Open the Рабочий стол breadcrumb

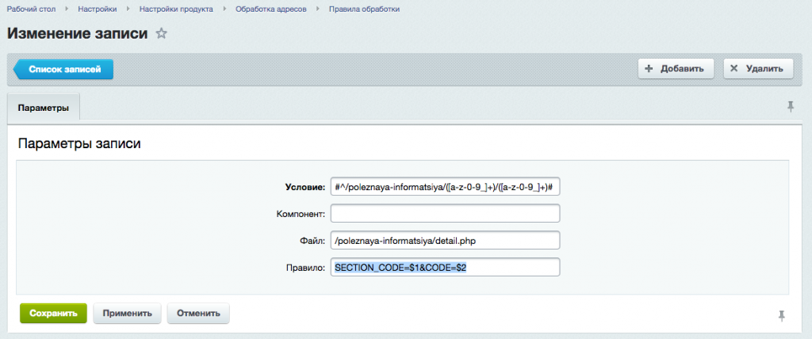tap(31, 9)
